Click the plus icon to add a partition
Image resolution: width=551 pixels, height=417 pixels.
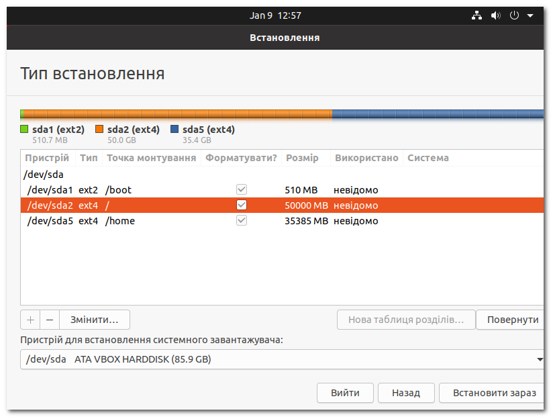pyautogui.click(x=30, y=319)
